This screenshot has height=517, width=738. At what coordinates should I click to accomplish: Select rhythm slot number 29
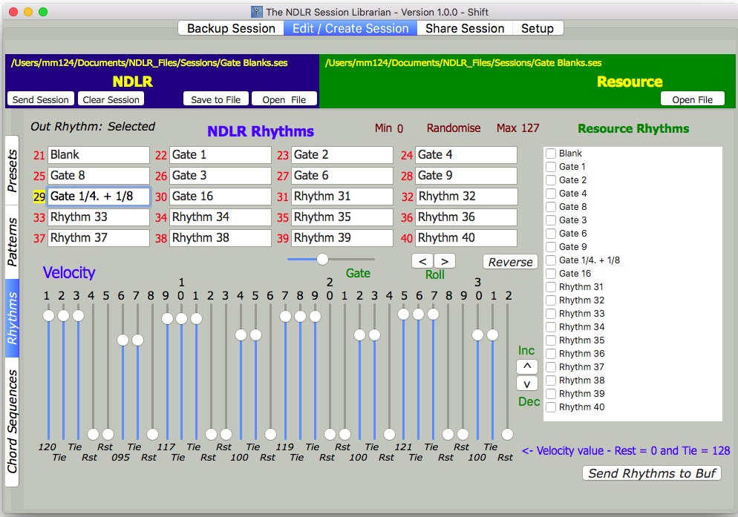tap(39, 197)
